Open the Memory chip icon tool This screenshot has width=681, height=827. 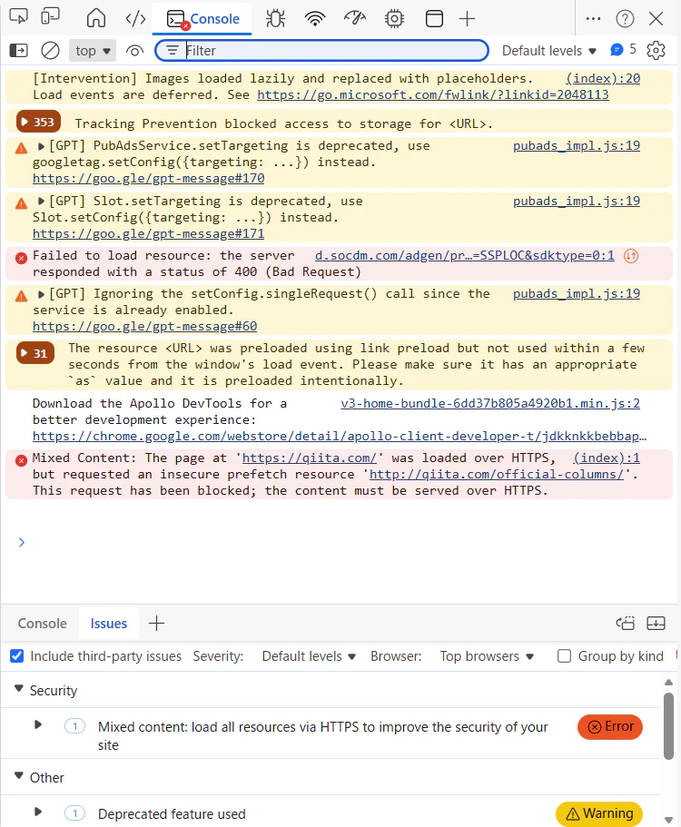pyautogui.click(x=394, y=19)
